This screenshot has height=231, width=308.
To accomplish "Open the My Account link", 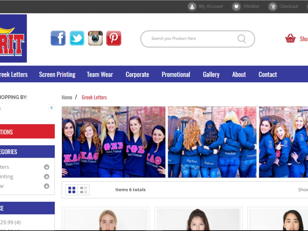I will point(211,6).
